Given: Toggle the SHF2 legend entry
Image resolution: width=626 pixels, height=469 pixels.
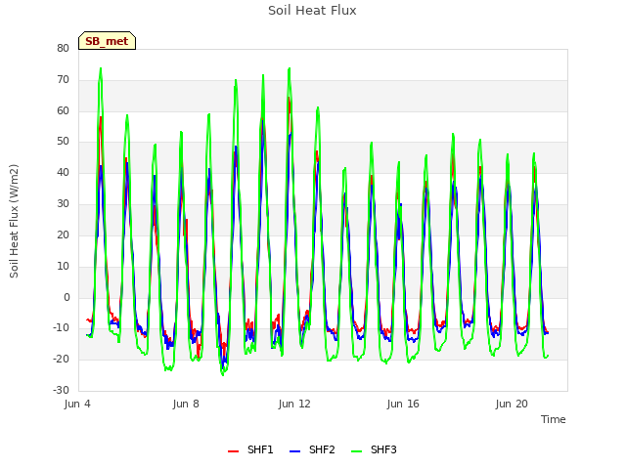Looking at the screenshot, I should 312,450.
